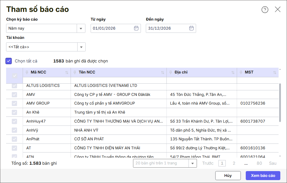This screenshot has height=183, width=287.
Task: Select current page 1 button
Action: (222, 163)
